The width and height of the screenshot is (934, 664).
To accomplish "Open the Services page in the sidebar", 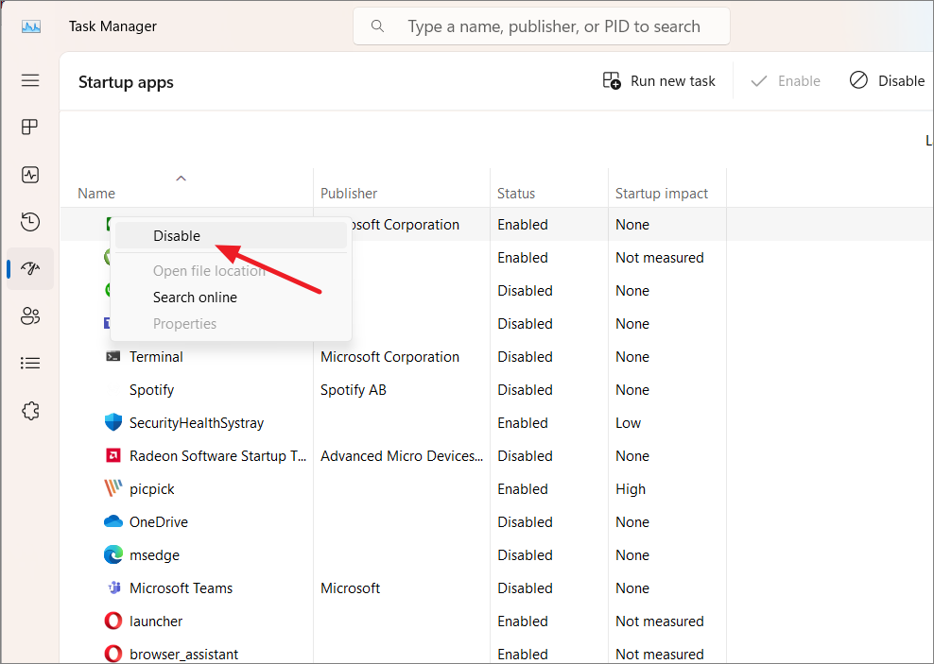I will (29, 410).
